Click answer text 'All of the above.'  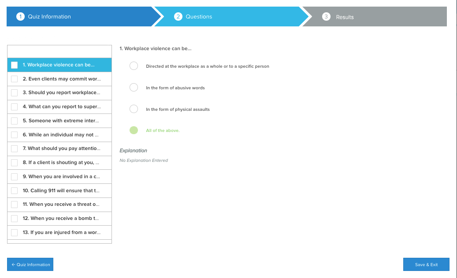(163, 131)
